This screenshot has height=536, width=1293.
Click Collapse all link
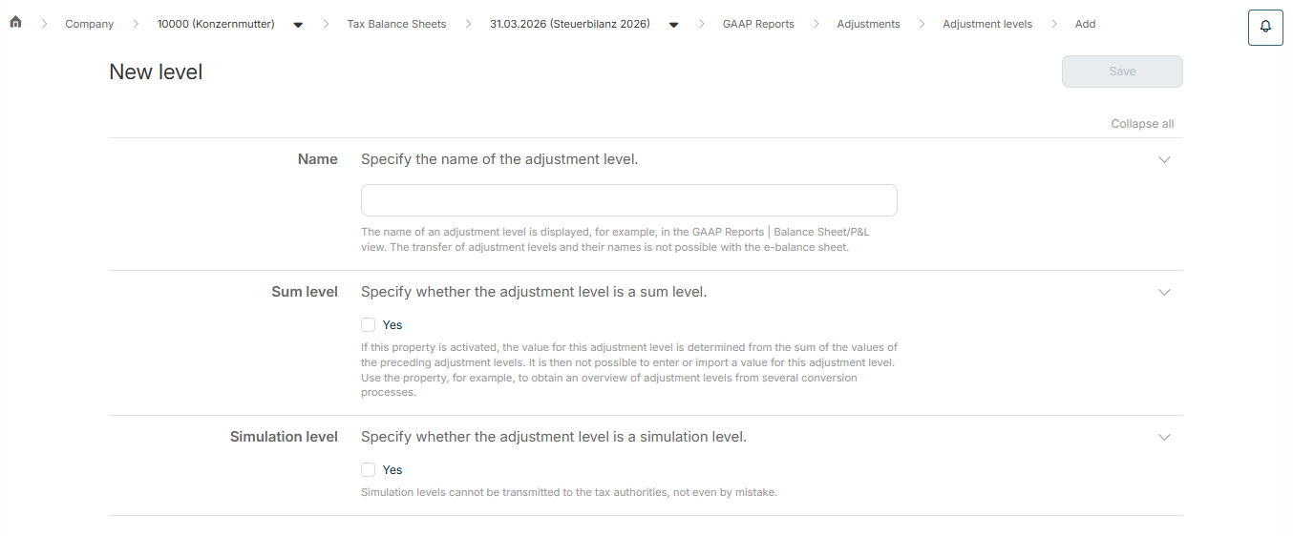(1142, 124)
